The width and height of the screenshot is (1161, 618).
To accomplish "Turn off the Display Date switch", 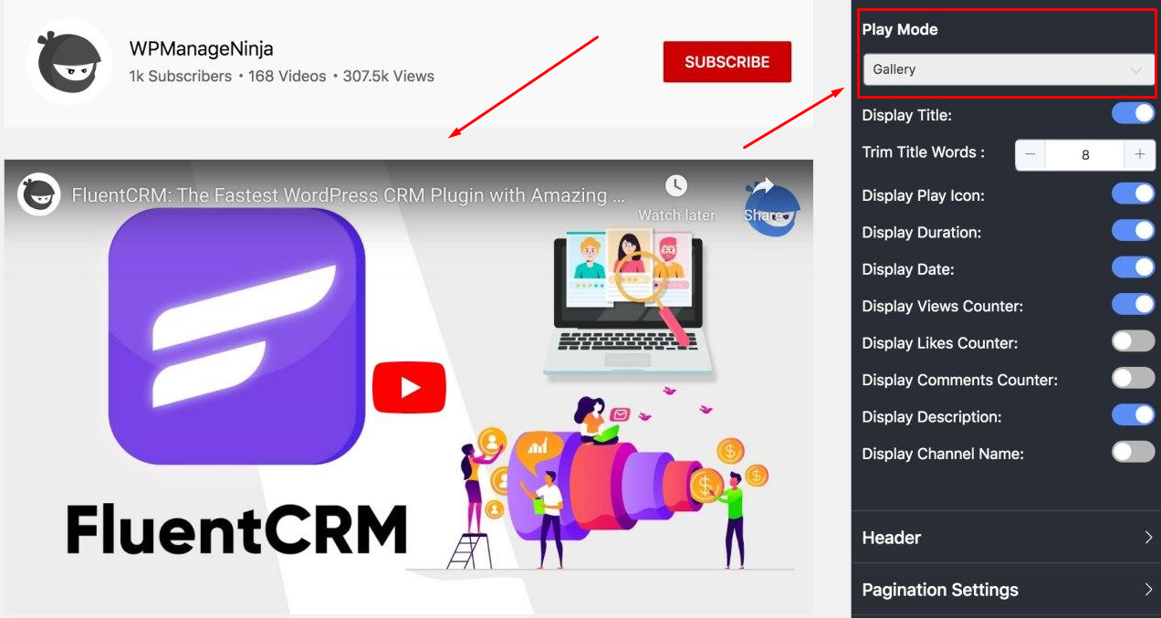I will pyautogui.click(x=1133, y=268).
